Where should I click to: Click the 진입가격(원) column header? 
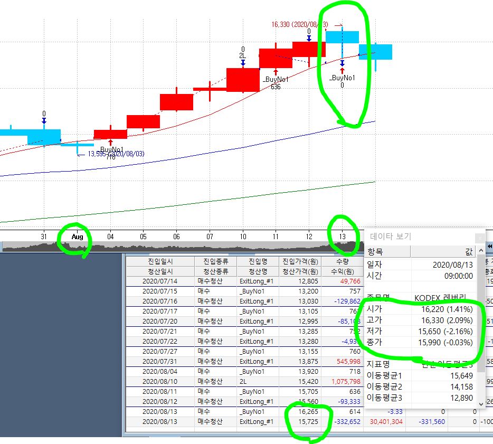[x=301, y=261]
